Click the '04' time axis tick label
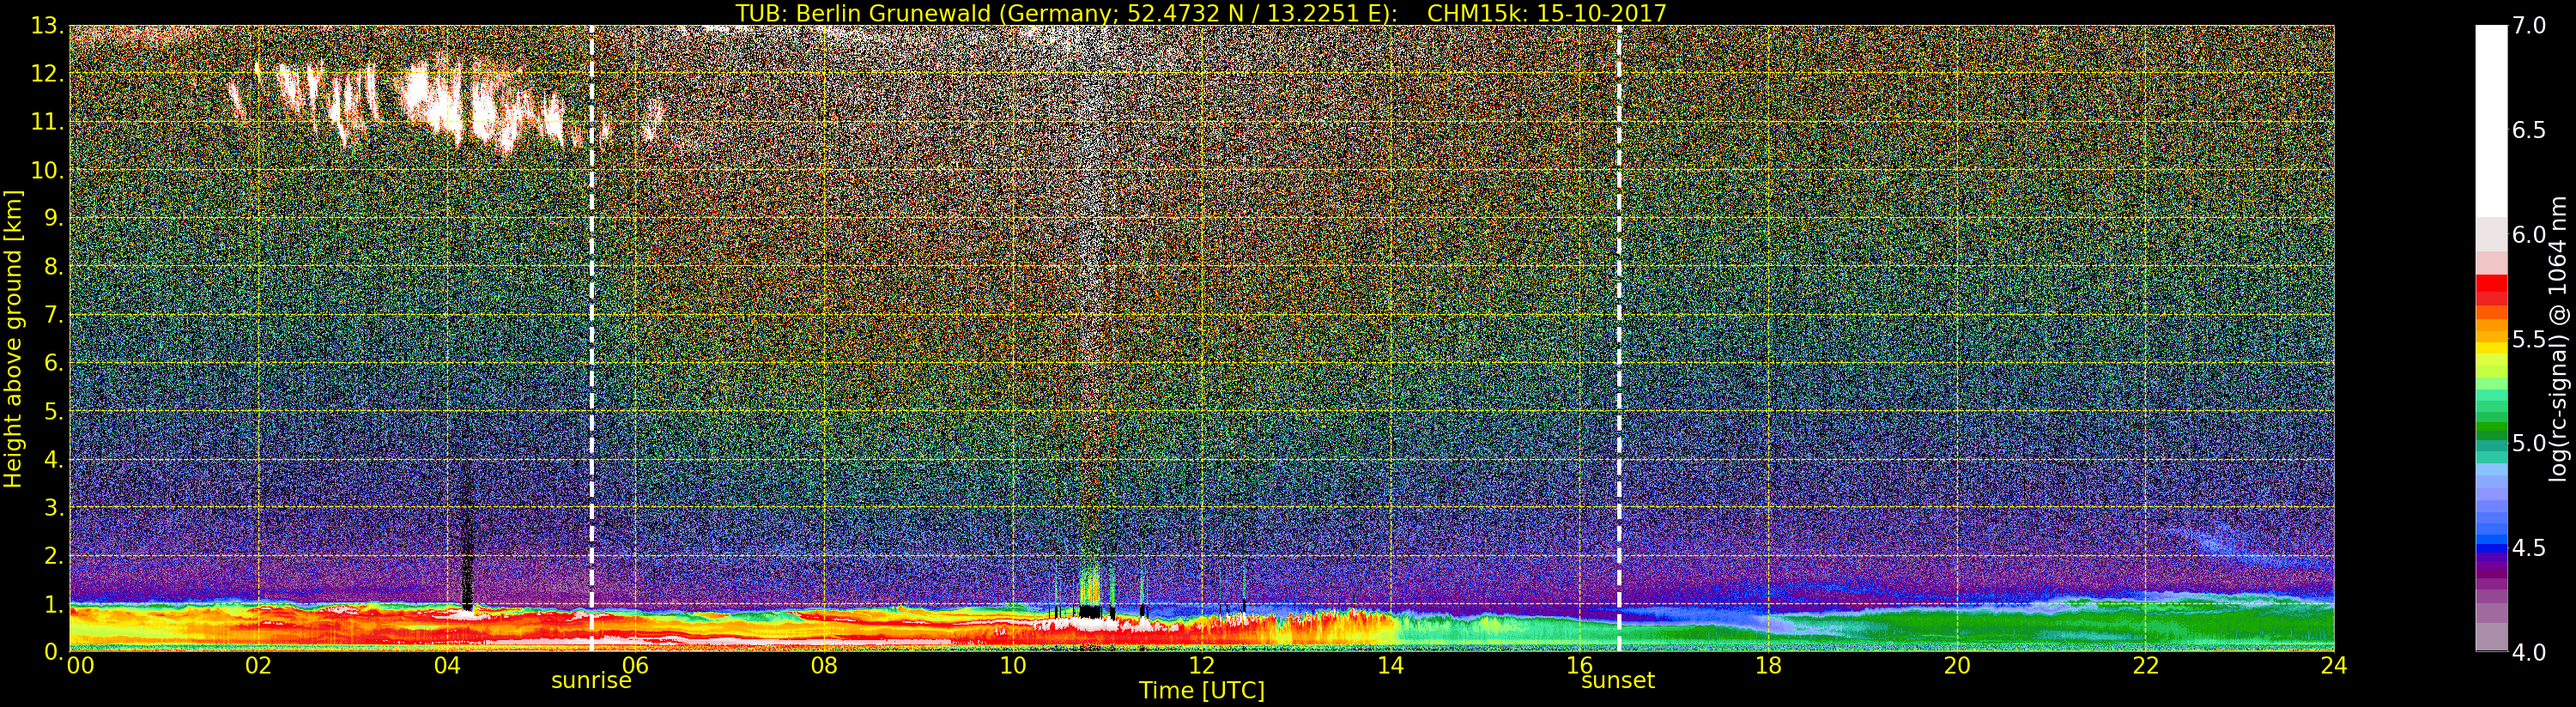The image size is (2576, 707). pos(447,666)
